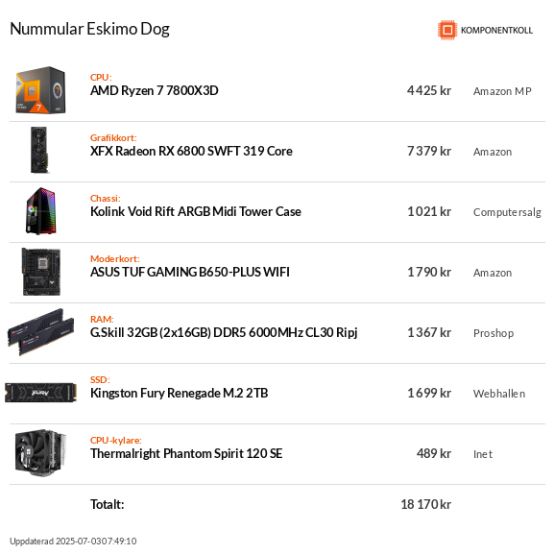Click the Amazon MP store label
Screen dimensions: 554x554
click(x=502, y=91)
